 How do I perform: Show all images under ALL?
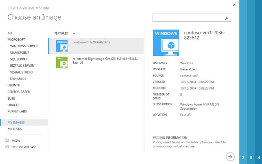coord(10,33)
